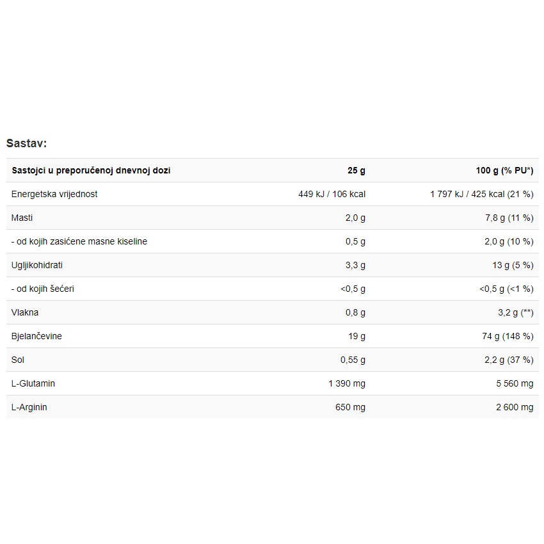Click the Sol row label
Viewport: 544px width, 544px height.
point(18,360)
